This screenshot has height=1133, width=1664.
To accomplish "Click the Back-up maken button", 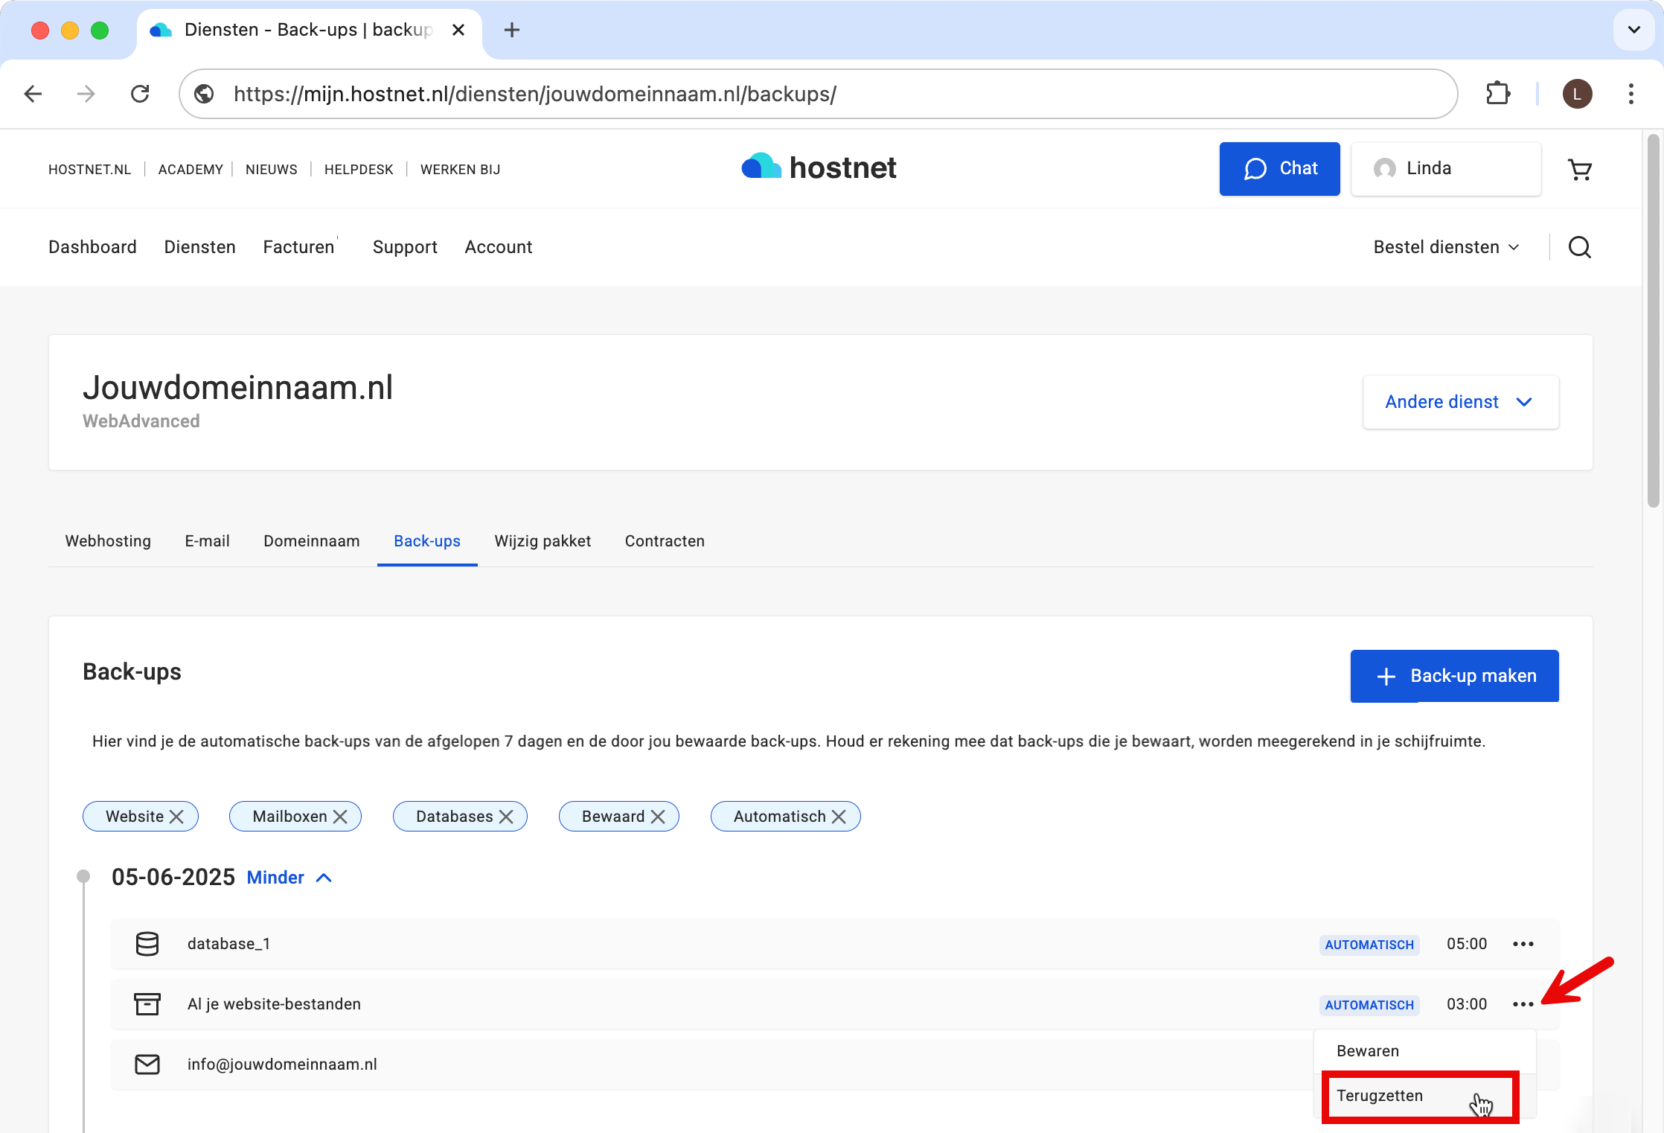I will [1454, 676].
